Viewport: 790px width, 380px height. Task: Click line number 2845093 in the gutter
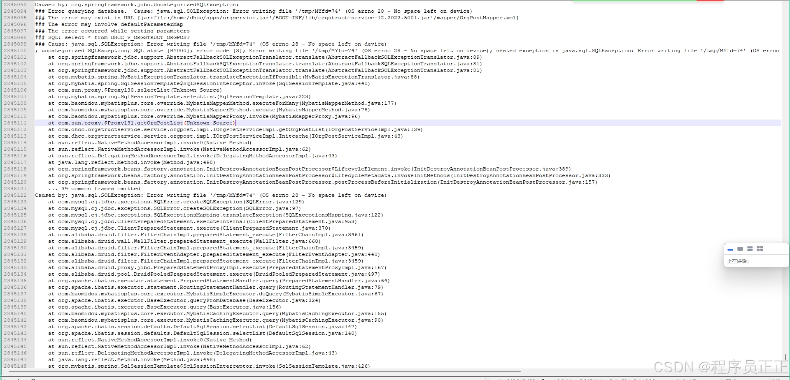16,5
